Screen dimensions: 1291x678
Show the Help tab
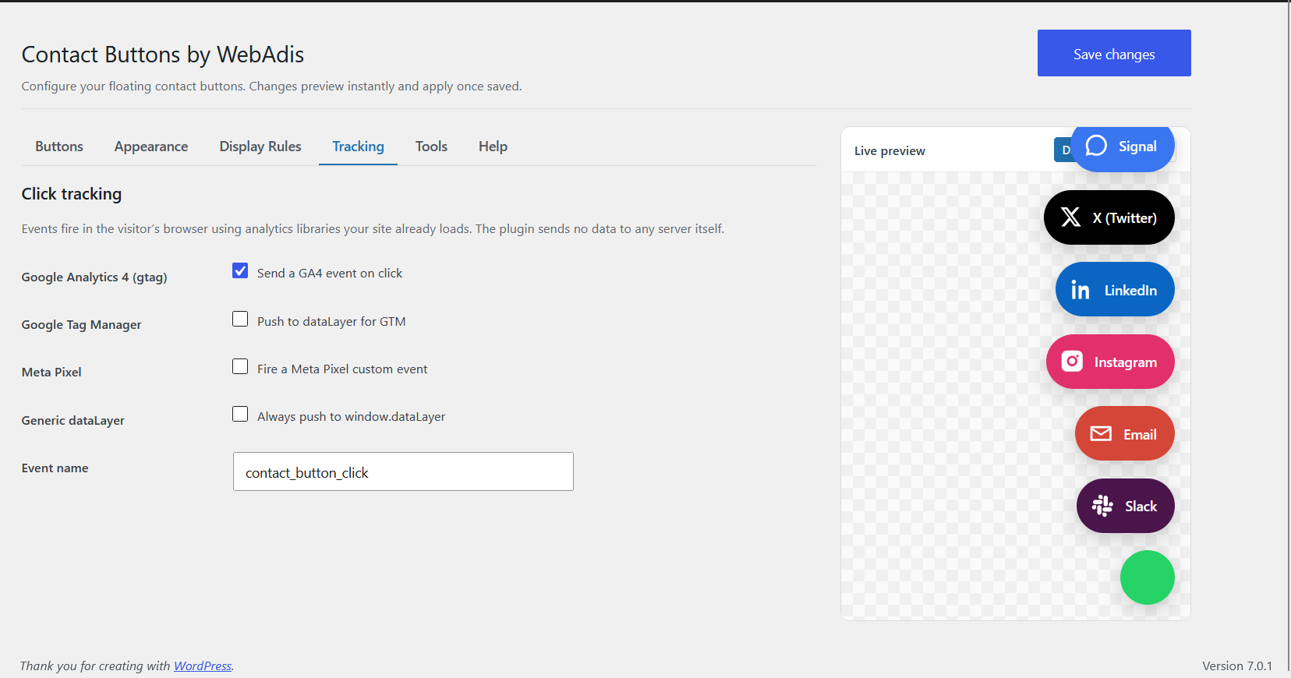click(493, 147)
